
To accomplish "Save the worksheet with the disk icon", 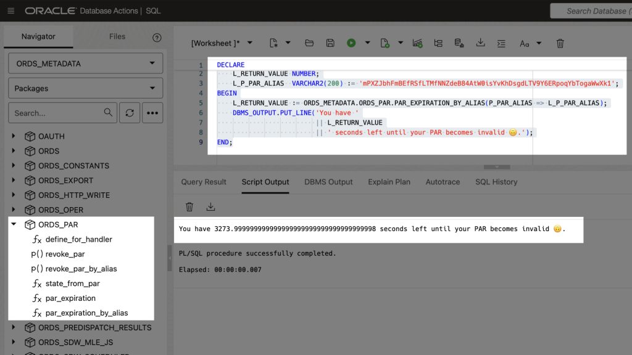I will (330, 43).
